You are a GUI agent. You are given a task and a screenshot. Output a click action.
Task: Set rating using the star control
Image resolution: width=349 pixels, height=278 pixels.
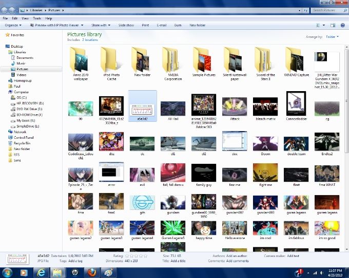[136, 256]
